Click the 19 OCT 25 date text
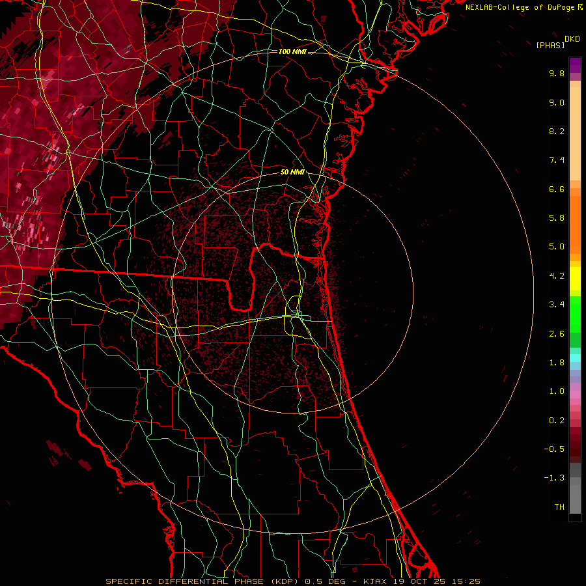Screen dimensions: 586x586 point(419,581)
